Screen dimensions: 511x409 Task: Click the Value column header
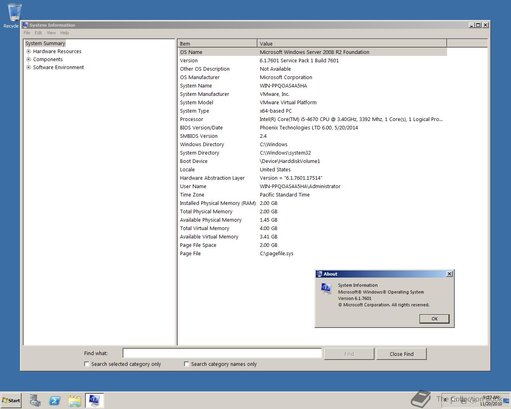352,44
